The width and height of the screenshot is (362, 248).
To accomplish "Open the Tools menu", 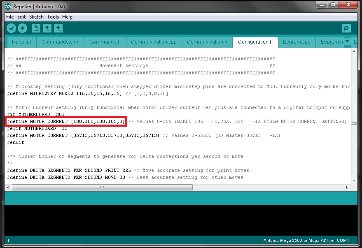I will coord(53,17).
